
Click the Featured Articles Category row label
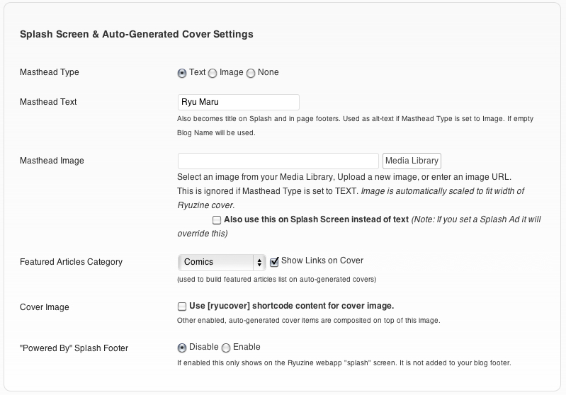[x=71, y=262]
